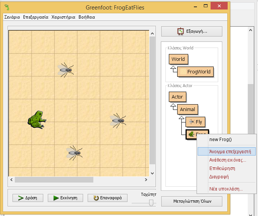Choose new Frog() from context menu
Viewport: 258px width, 216px height.
[x=227, y=140]
